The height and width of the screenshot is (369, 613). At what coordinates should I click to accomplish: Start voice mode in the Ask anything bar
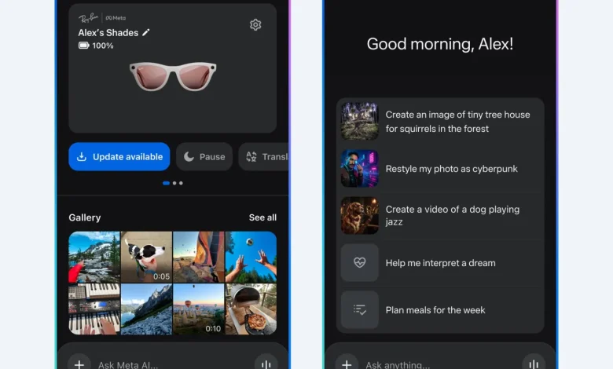click(x=534, y=364)
